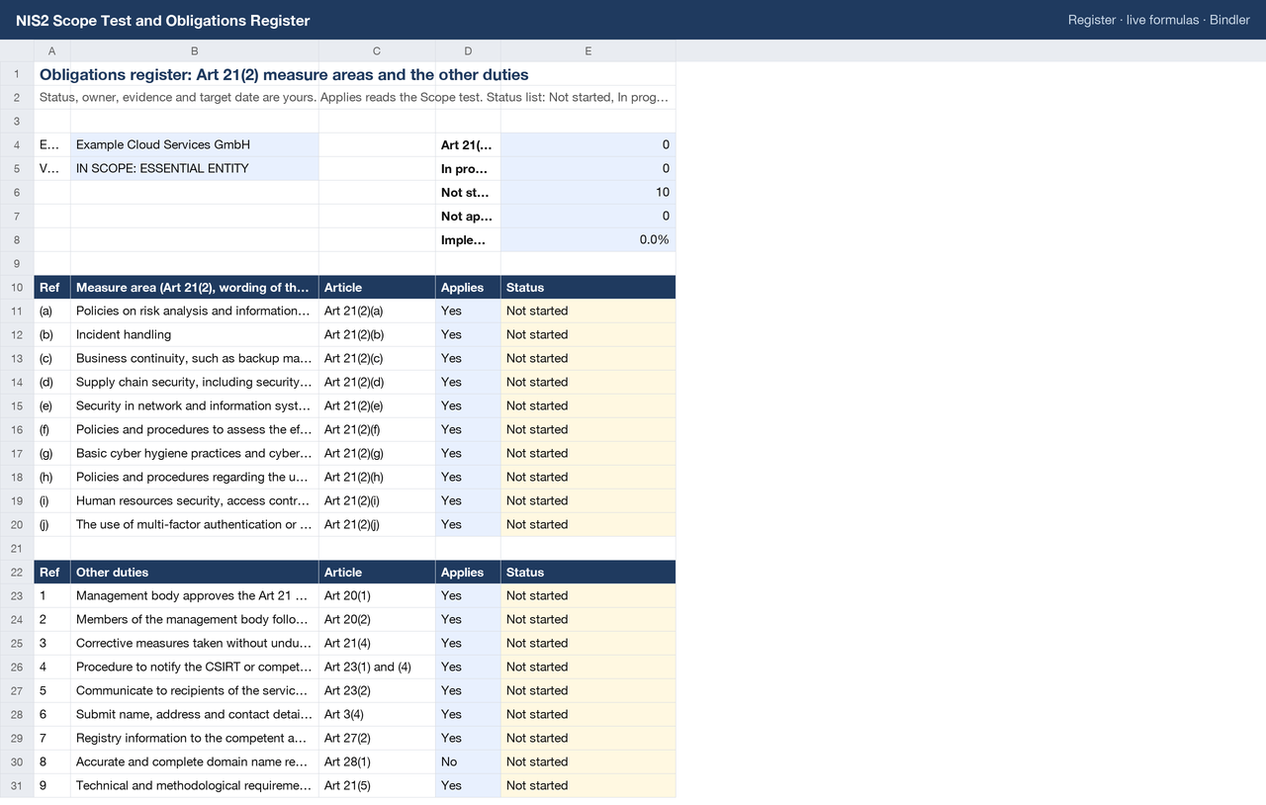Click the summary value cell showing 10
The height and width of the screenshot is (805, 1266).
pos(588,193)
